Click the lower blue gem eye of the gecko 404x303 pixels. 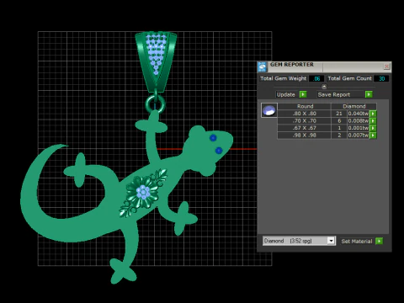tap(219, 151)
